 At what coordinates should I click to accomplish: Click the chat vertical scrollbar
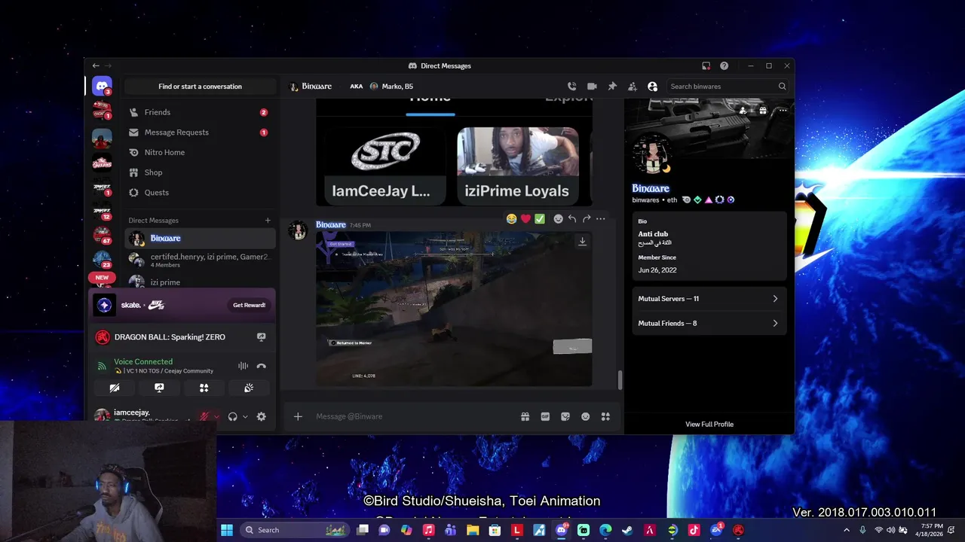pyautogui.click(x=620, y=380)
